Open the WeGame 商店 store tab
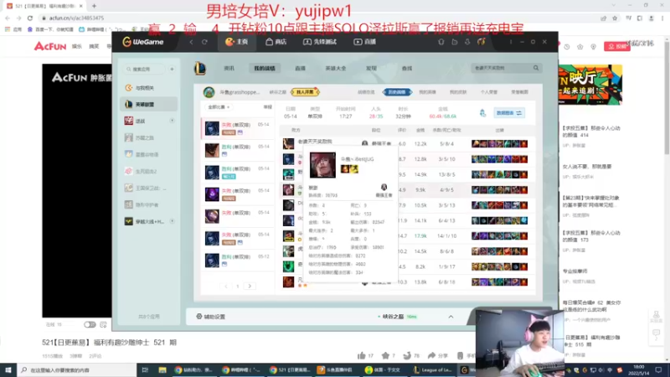The height and width of the screenshot is (377, 670). coord(276,42)
